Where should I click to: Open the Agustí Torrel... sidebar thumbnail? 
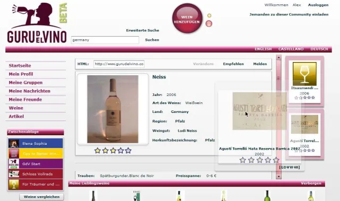[304, 125]
